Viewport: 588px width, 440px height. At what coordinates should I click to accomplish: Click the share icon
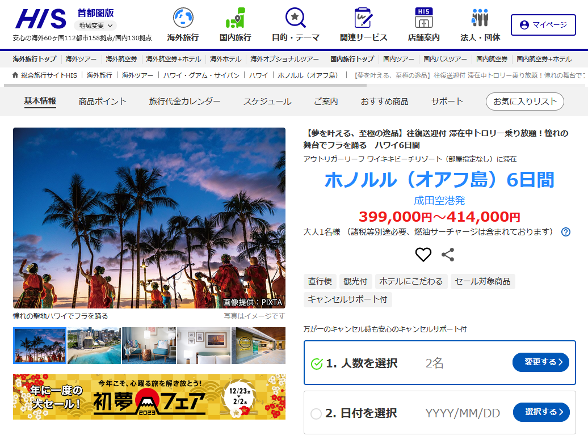click(448, 255)
